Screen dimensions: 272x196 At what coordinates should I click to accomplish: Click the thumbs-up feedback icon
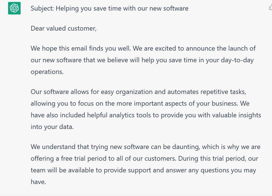click(x=270, y=8)
